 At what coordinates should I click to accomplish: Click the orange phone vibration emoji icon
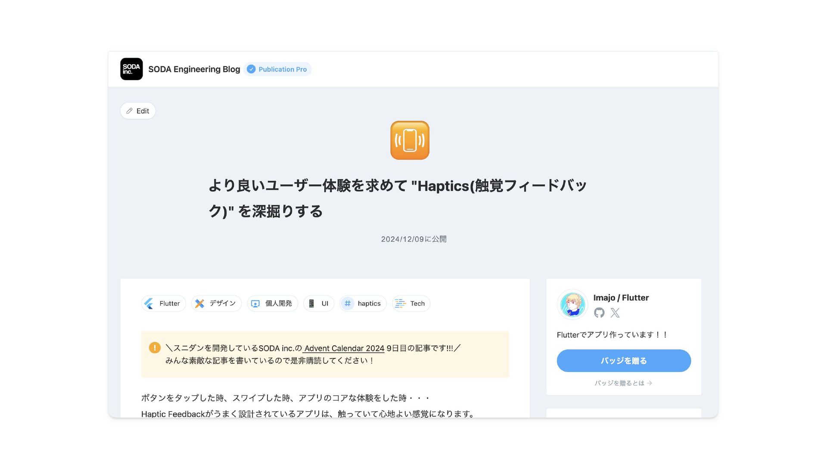pos(410,140)
